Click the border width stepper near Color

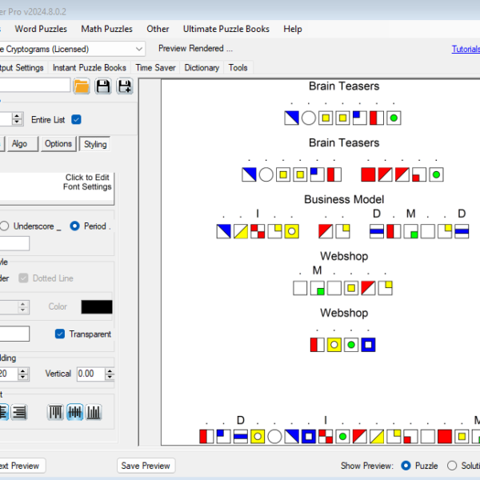point(23,307)
